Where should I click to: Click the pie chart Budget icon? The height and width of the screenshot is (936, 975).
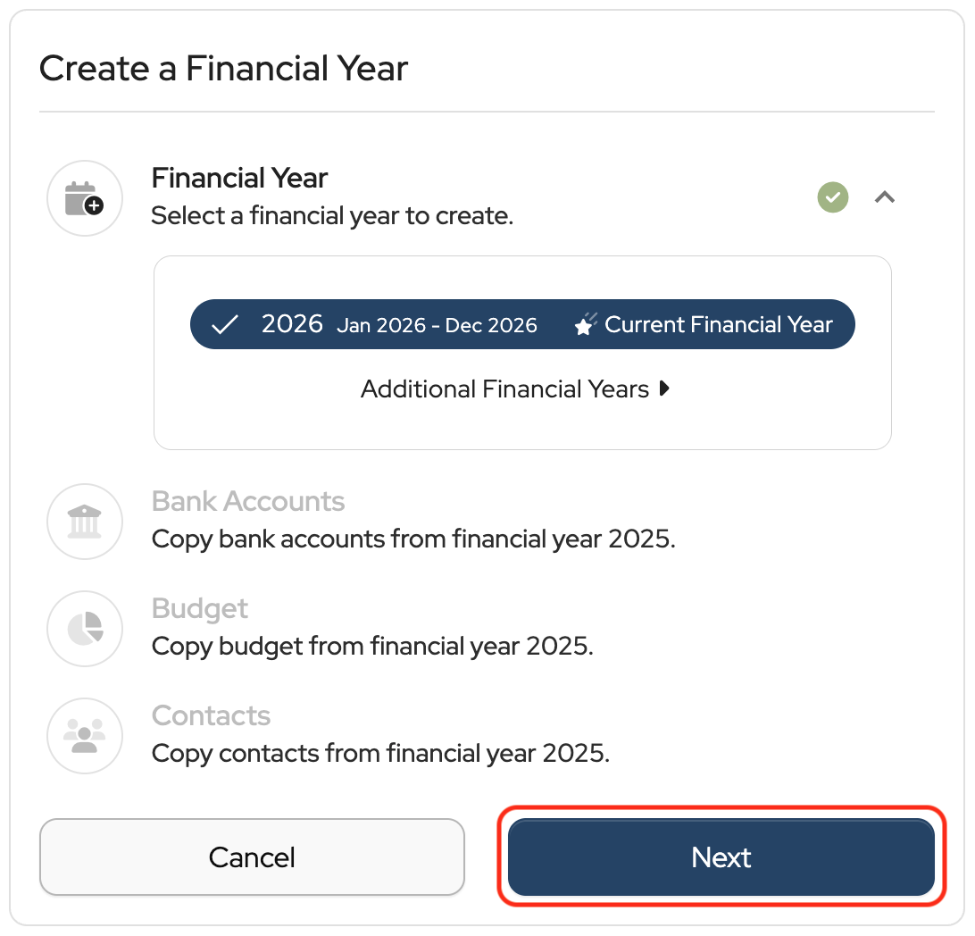coord(85,629)
